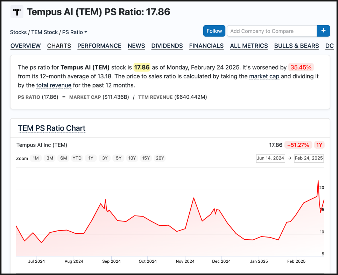This screenshot has width=338, height=275.
Task: Switch to the DIVIDENDS tab
Action: pyautogui.click(x=167, y=46)
